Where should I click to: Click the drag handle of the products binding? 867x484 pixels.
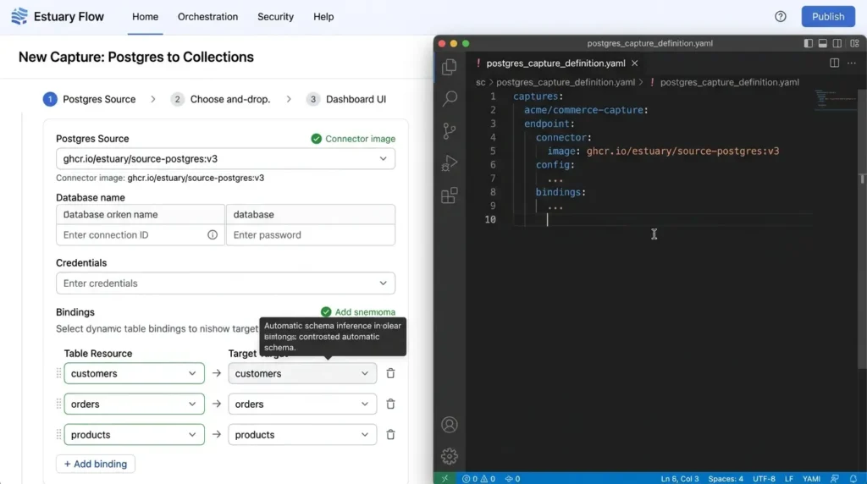coord(58,435)
